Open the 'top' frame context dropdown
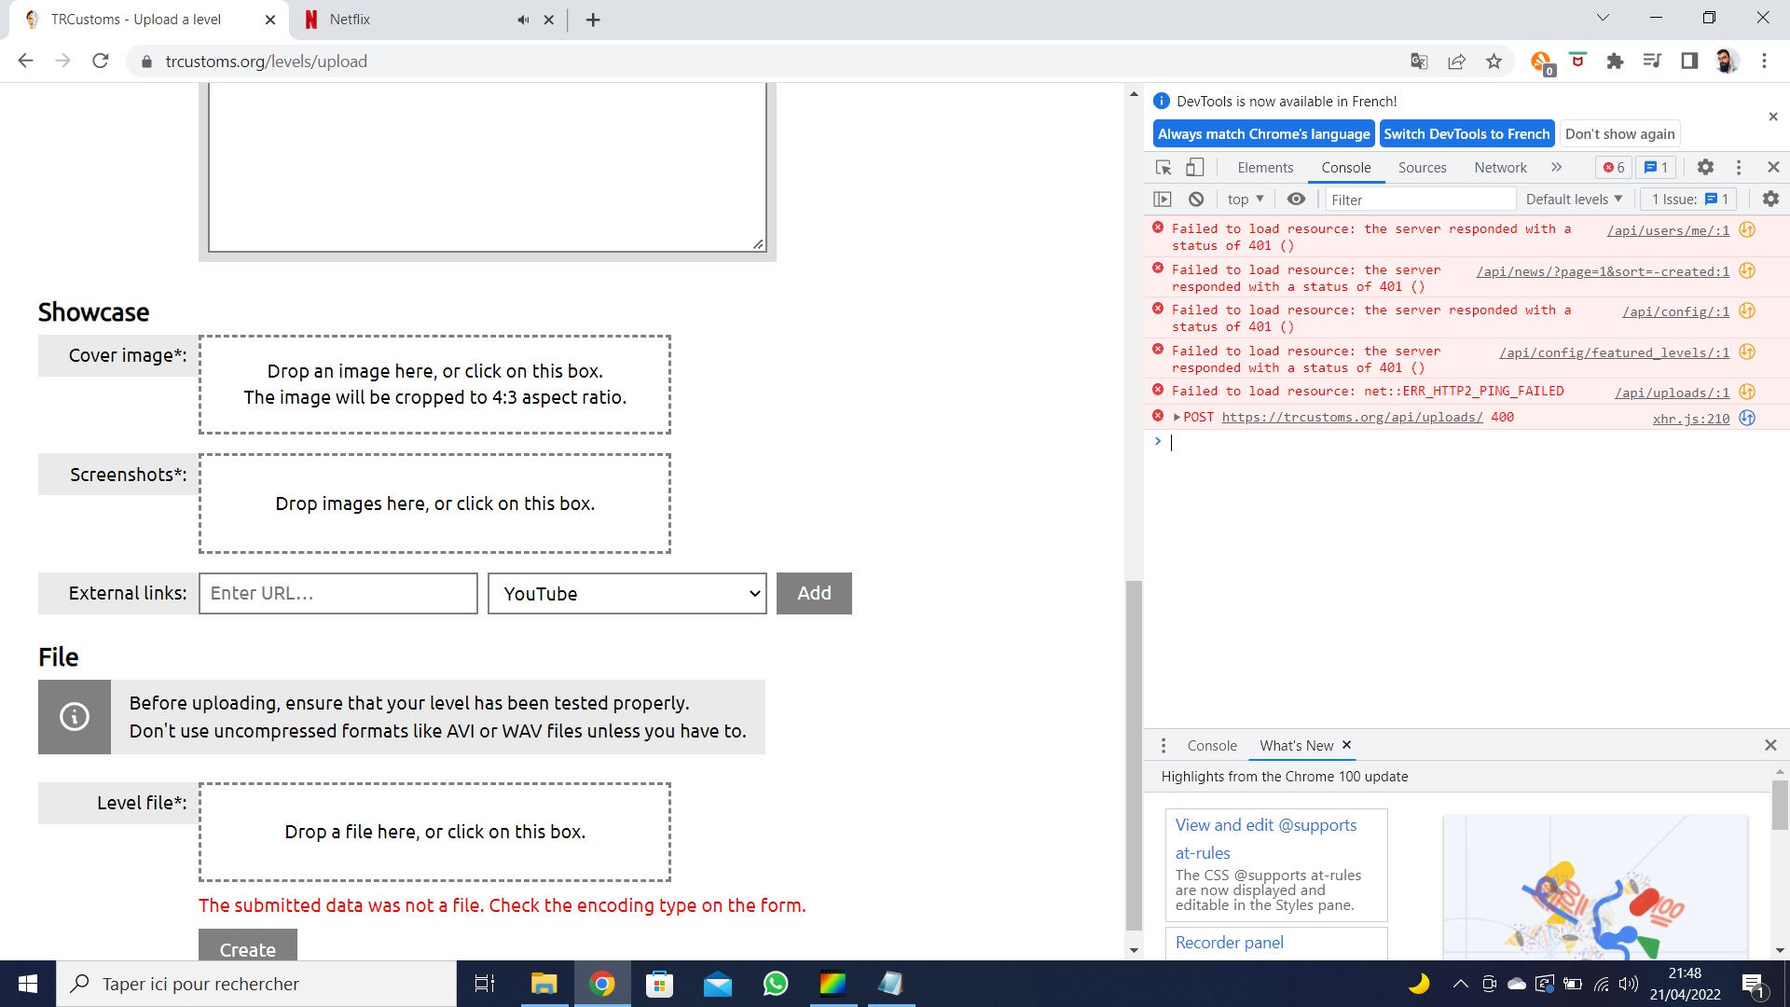1790x1007 pixels. (1245, 199)
